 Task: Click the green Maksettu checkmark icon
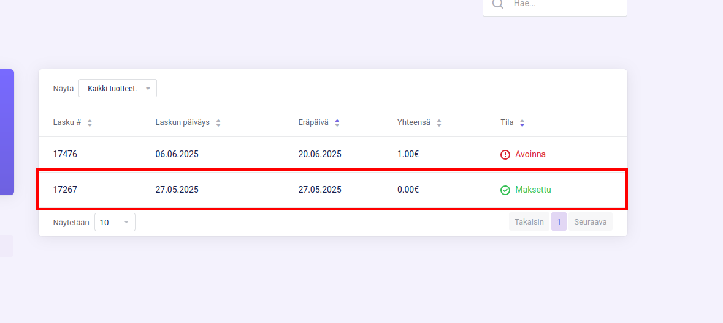(x=505, y=190)
